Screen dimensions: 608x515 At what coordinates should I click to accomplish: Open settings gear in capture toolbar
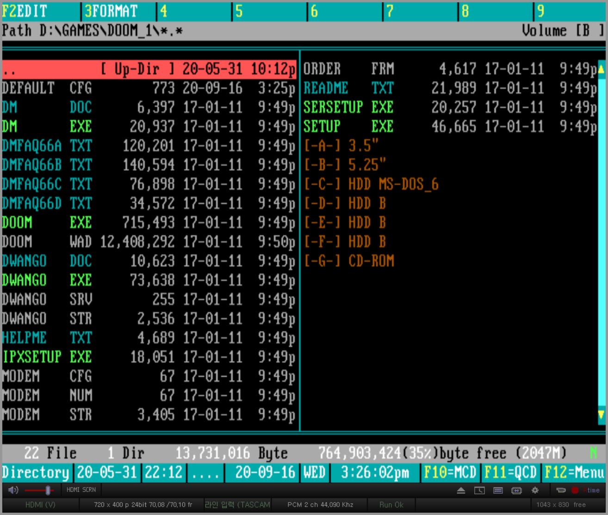click(535, 490)
